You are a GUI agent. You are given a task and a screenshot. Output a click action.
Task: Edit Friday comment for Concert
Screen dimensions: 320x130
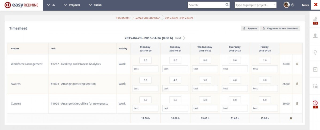pyautogui.click(x=265, y=108)
